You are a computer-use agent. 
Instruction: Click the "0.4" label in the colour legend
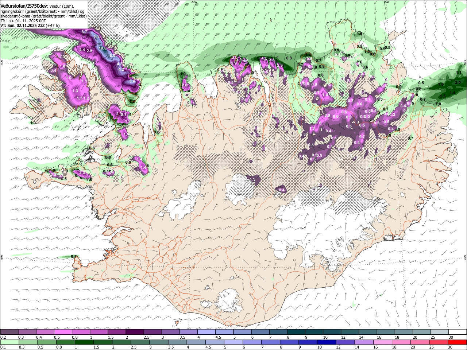click(39, 337)
